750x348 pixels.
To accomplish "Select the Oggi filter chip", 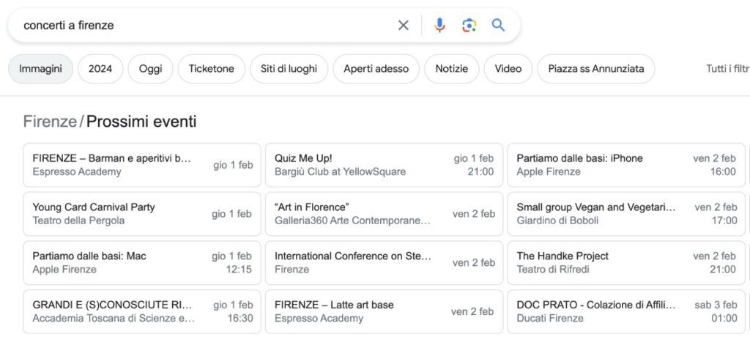I will (150, 69).
